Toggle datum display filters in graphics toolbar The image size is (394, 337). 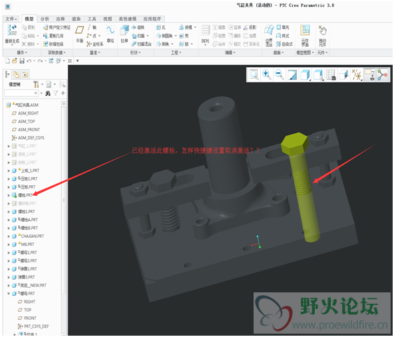(357, 75)
